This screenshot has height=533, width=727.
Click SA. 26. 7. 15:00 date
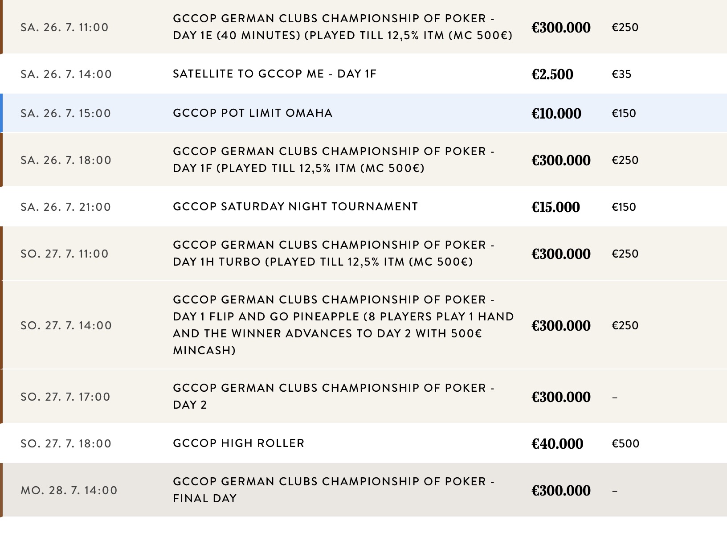pyautogui.click(x=66, y=113)
